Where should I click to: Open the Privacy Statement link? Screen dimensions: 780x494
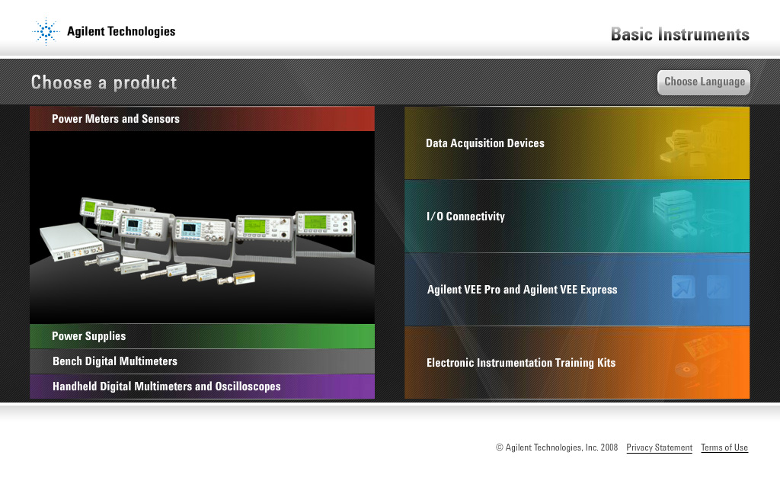659,447
